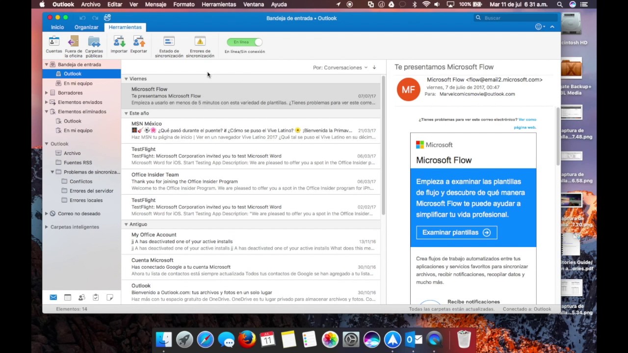Open the Cuentas accounts tool
The height and width of the screenshot is (353, 628).
[54, 44]
